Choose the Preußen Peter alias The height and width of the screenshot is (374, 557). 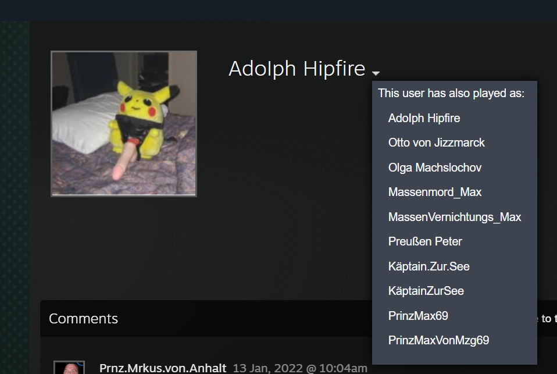[425, 241]
